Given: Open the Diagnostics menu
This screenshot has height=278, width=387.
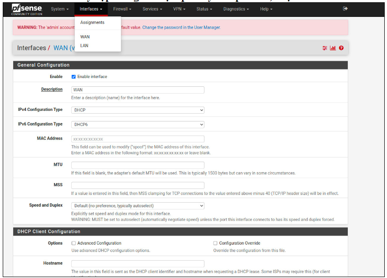Looking at the screenshot, I should point(236,9).
